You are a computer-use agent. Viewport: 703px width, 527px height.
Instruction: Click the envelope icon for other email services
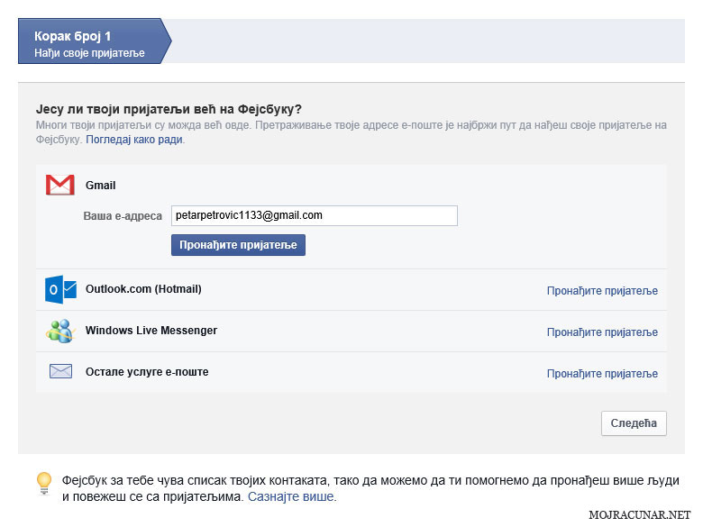[x=60, y=371]
